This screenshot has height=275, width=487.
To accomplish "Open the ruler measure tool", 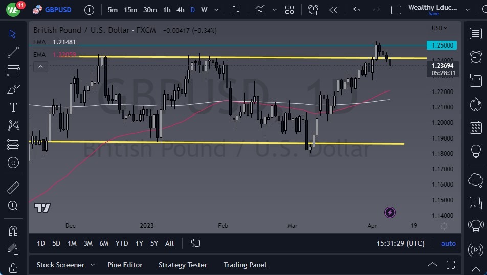I will point(13,187).
